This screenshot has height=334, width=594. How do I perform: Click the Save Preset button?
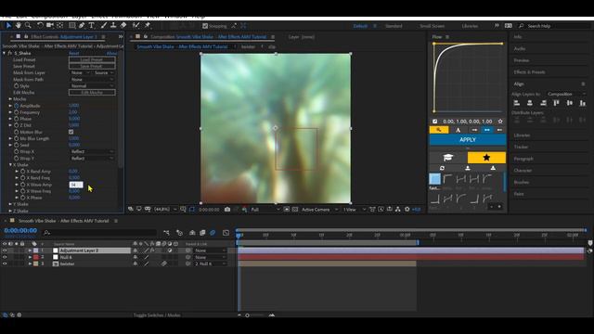(92, 66)
